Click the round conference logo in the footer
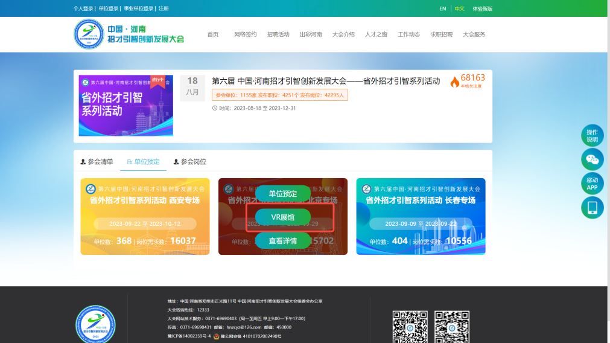This screenshot has height=343, width=610. (95, 324)
